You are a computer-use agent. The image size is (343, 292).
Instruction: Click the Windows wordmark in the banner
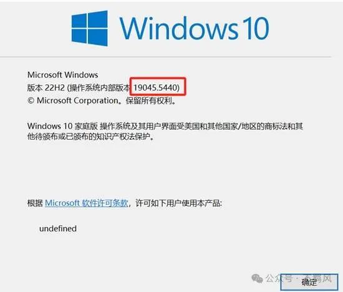pos(179,29)
